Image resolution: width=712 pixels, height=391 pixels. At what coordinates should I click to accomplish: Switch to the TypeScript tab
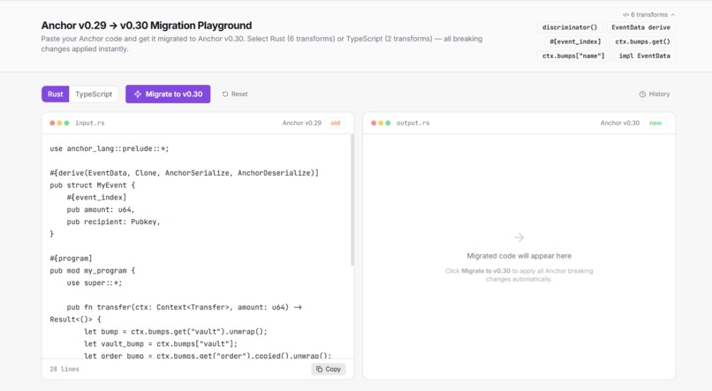pyautogui.click(x=94, y=94)
